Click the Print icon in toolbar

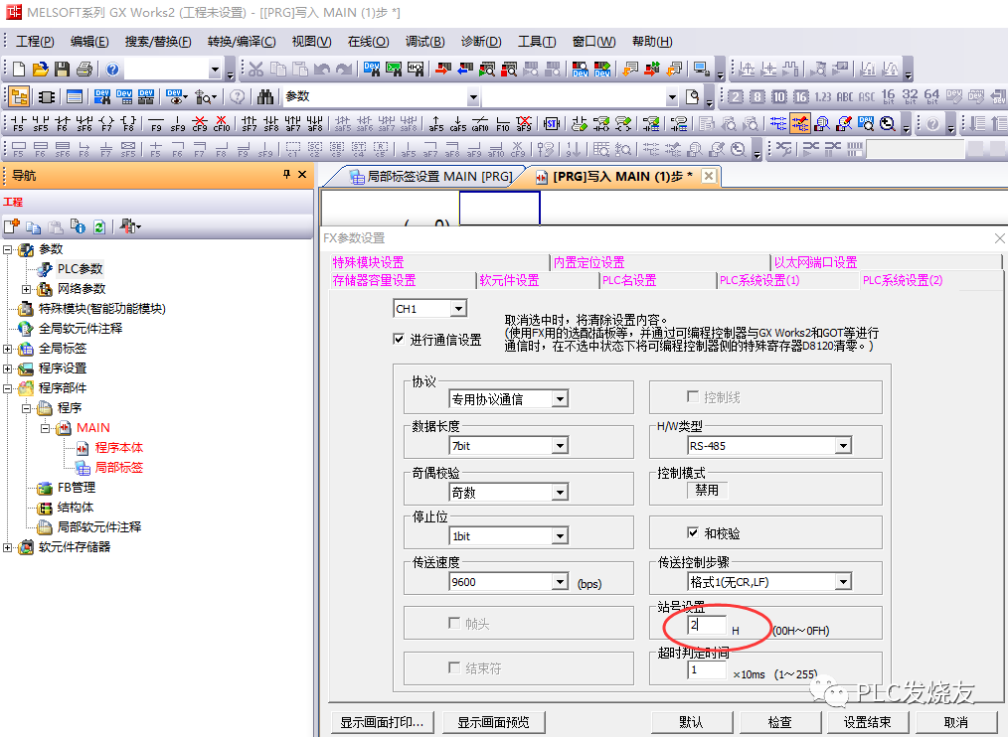coord(84,70)
